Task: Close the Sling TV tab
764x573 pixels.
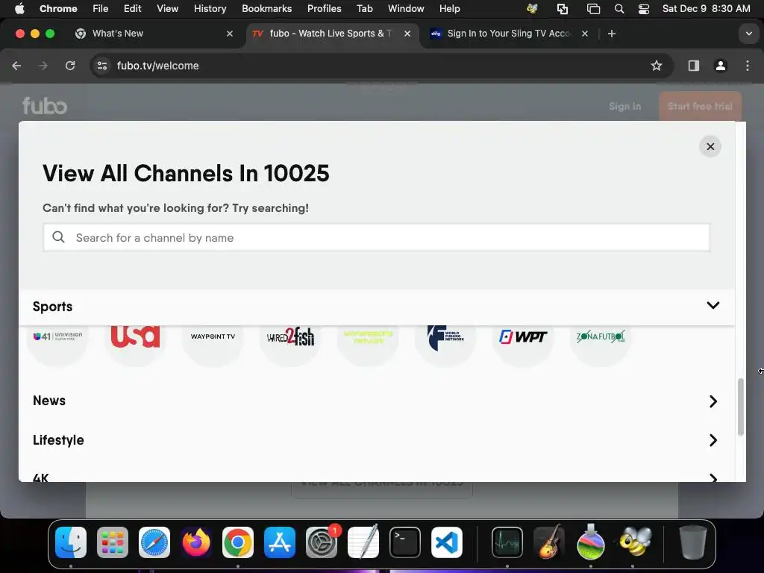Action: tap(585, 34)
